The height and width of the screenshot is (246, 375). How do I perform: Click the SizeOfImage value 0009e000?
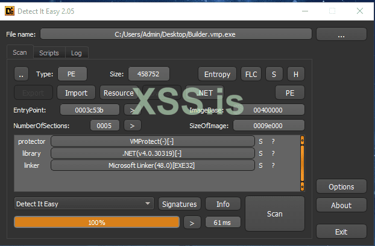268,126
